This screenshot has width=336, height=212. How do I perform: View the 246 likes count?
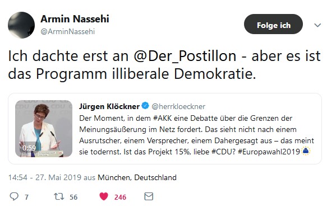coord(120,197)
